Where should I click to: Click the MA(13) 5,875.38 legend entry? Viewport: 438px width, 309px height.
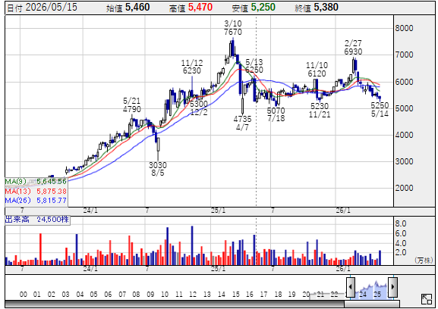pos(36,191)
